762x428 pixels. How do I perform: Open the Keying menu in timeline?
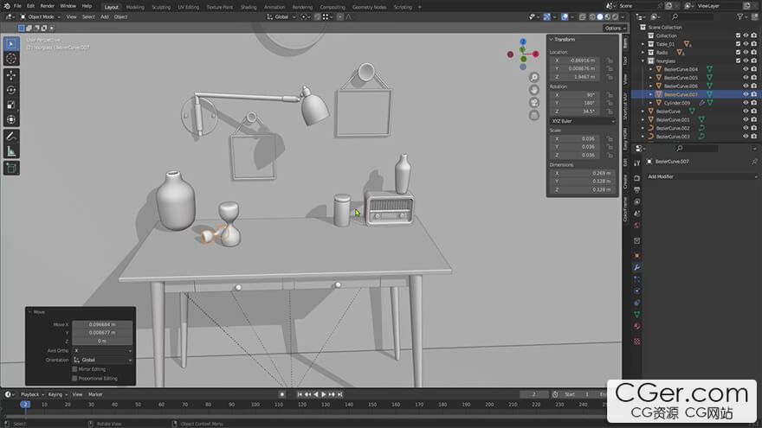(57, 394)
